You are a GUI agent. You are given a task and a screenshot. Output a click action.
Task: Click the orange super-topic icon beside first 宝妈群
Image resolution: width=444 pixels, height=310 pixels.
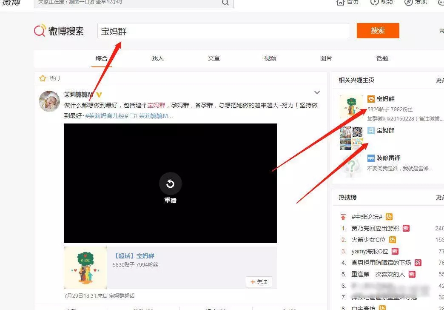(x=371, y=99)
